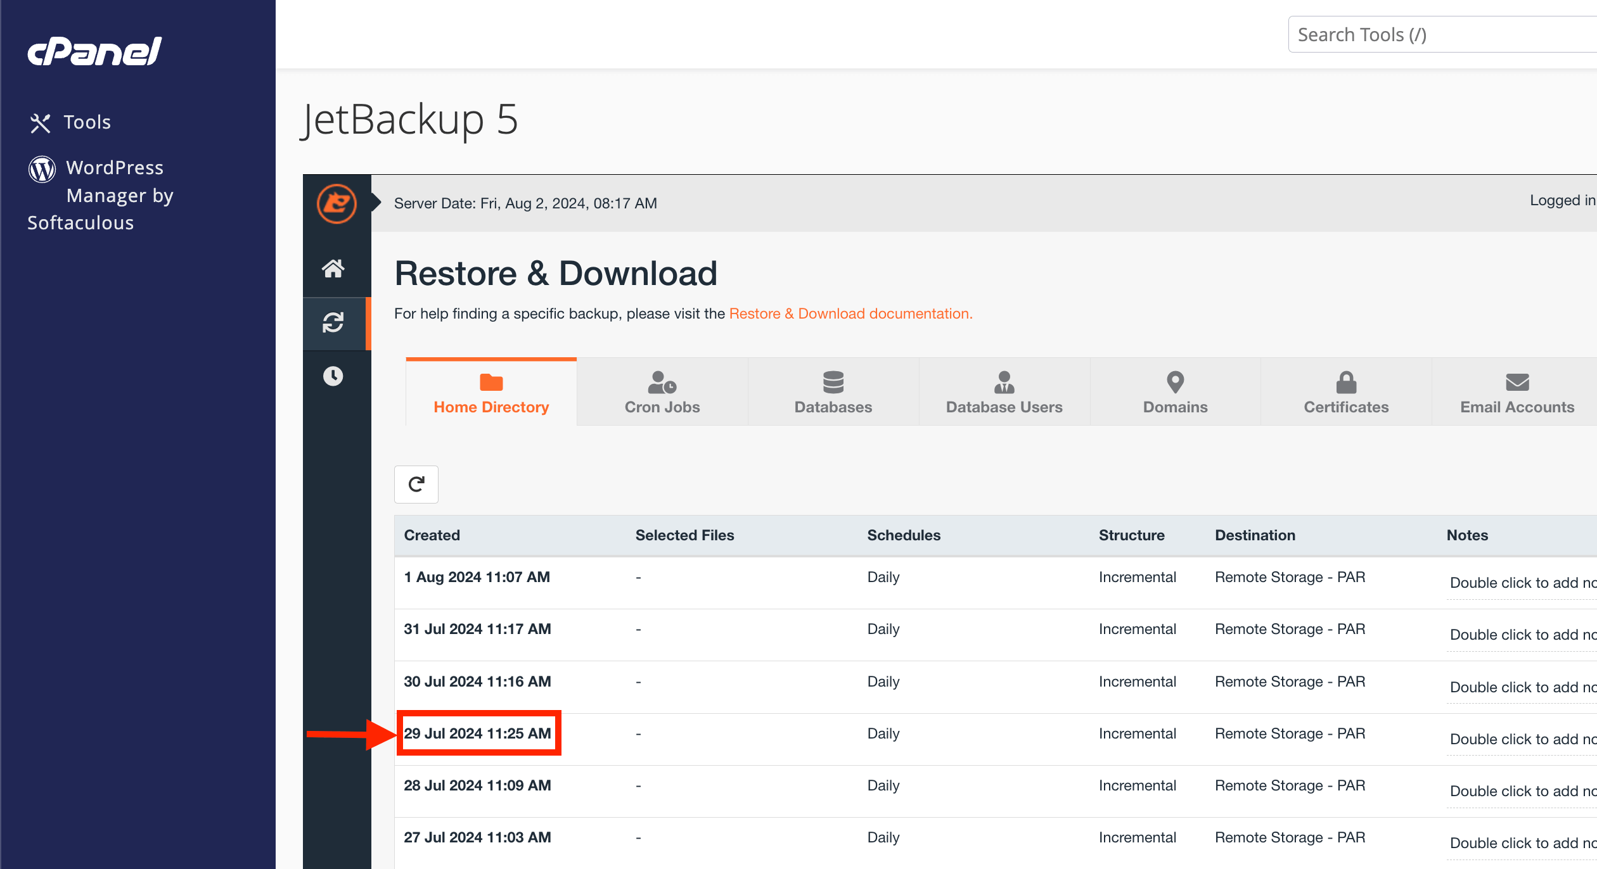Image resolution: width=1597 pixels, height=869 pixels.
Task: Open Tools in the cPanel sidebar
Action: tap(70, 122)
